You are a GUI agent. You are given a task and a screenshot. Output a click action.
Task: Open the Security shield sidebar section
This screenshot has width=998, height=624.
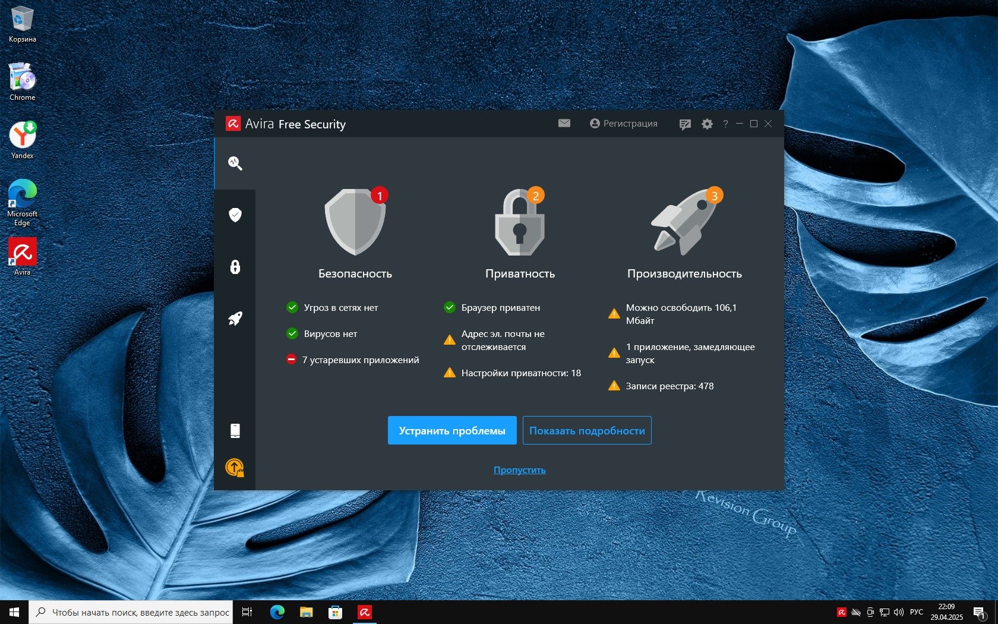pyautogui.click(x=235, y=215)
